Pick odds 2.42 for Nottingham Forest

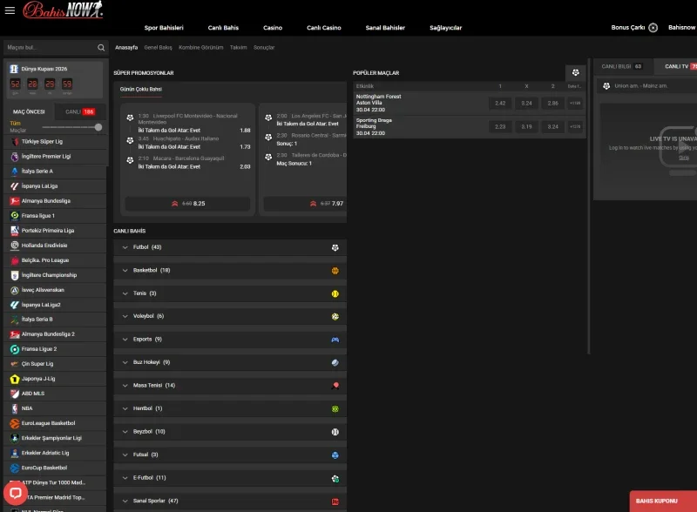tap(500, 103)
